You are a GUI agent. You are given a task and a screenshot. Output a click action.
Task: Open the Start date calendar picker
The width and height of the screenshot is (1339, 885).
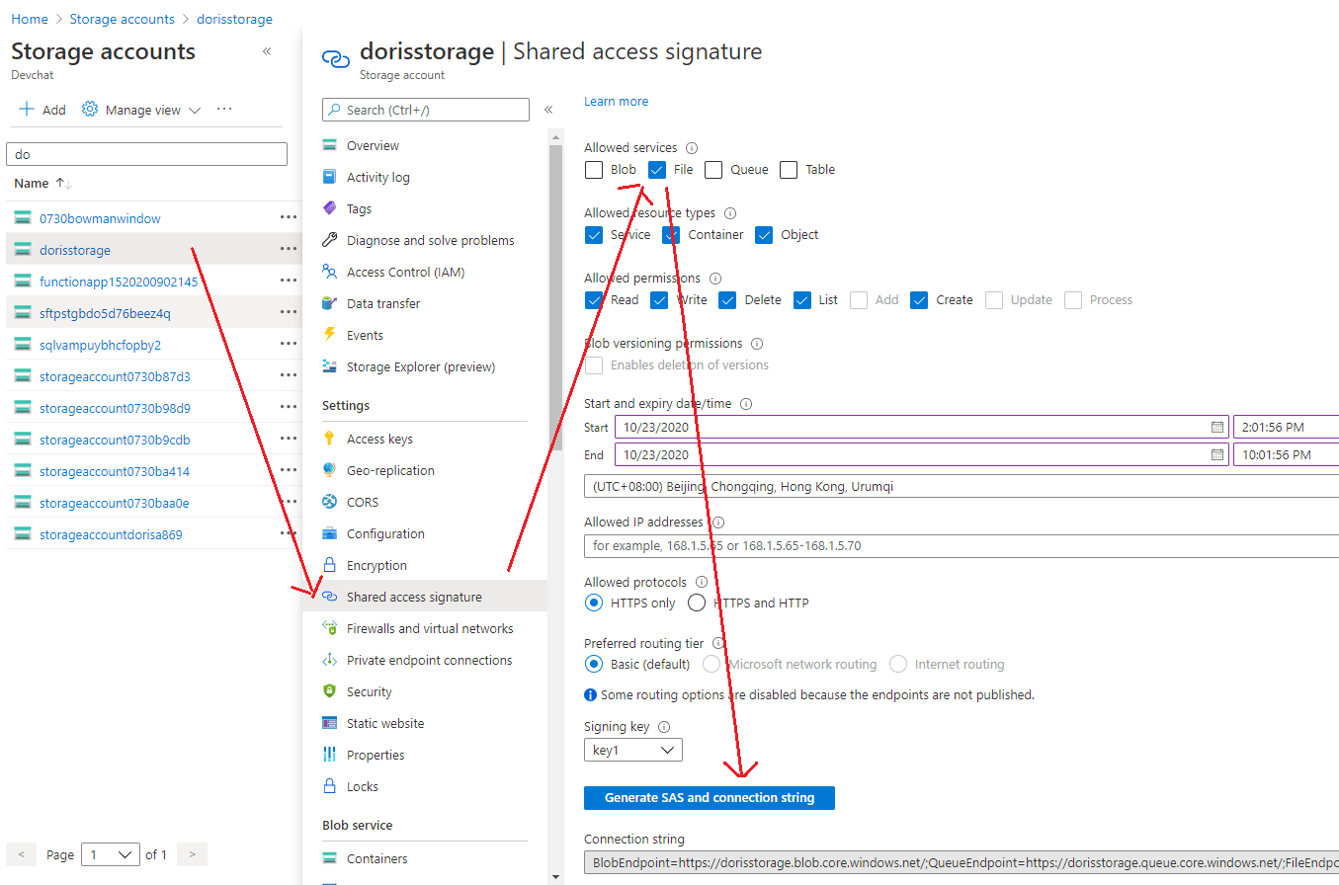(x=1217, y=427)
